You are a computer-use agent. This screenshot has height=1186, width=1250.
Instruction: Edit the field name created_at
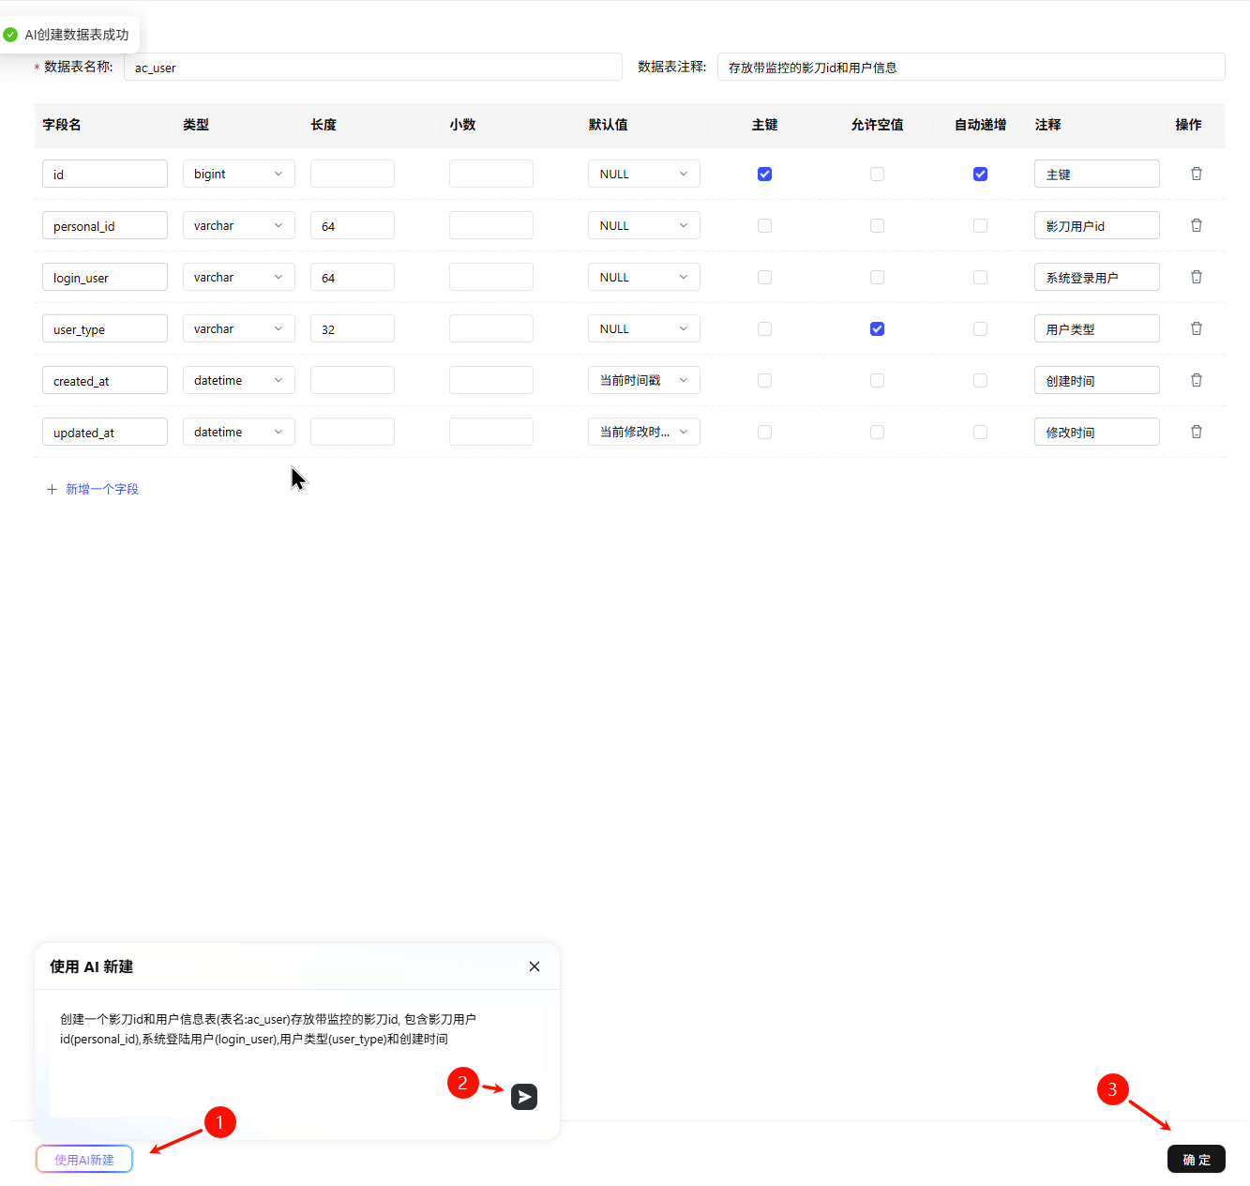coord(105,380)
